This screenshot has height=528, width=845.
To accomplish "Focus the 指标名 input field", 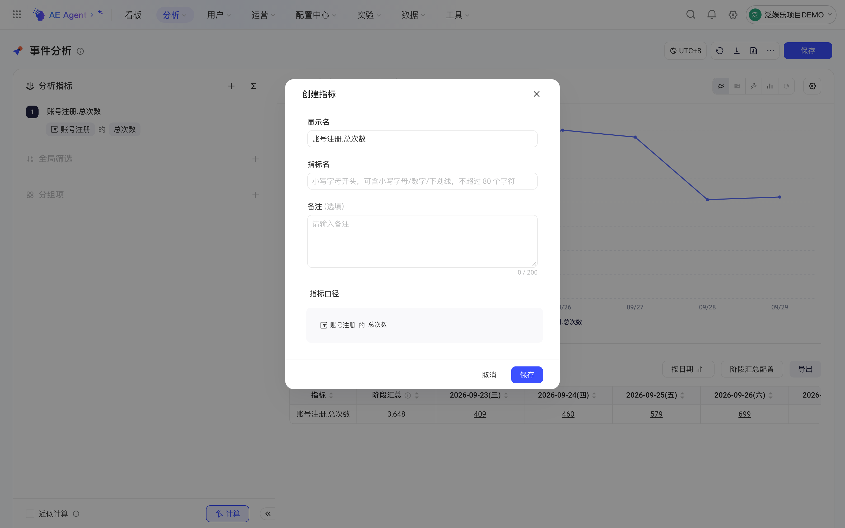I will point(422,181).
